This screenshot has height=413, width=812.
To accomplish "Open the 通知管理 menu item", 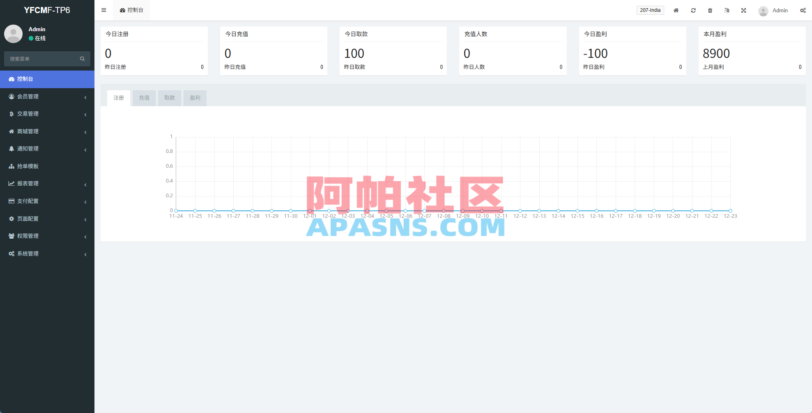I will click(47, 149).
